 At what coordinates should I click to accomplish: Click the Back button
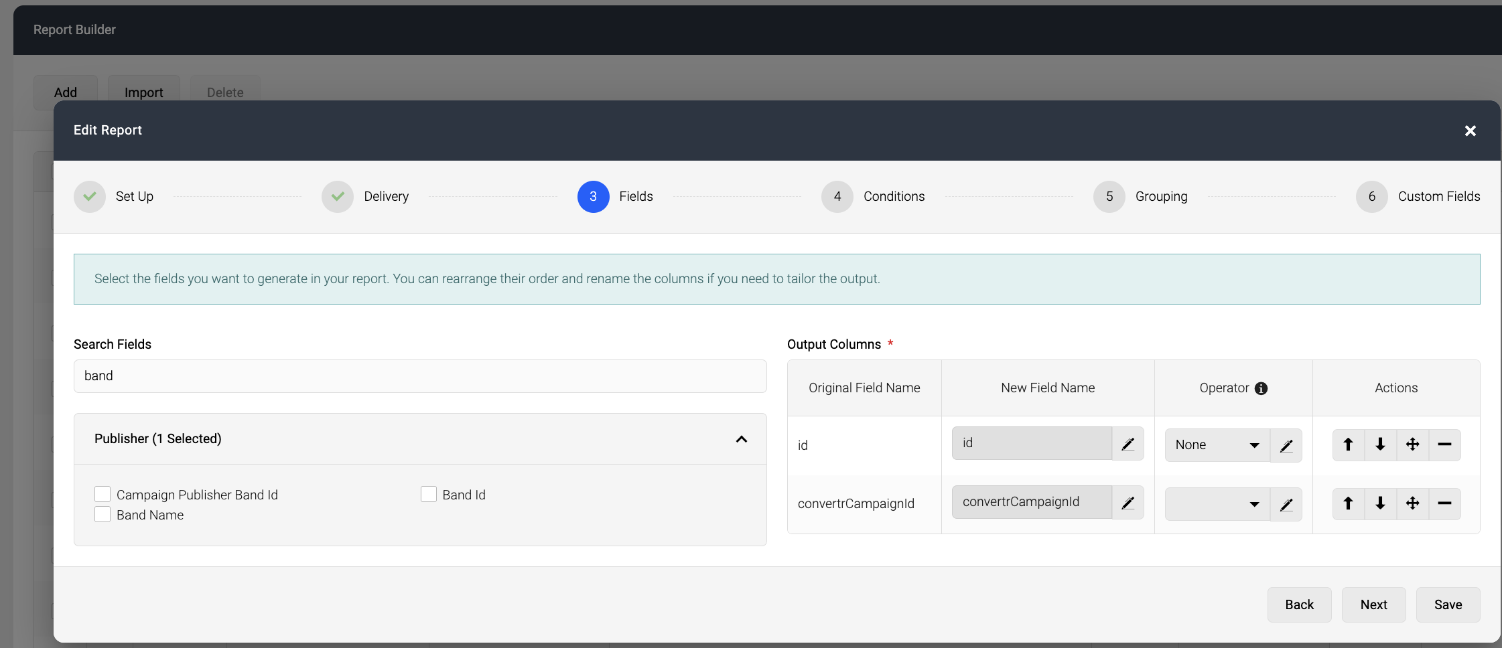tap(1299, 604)
